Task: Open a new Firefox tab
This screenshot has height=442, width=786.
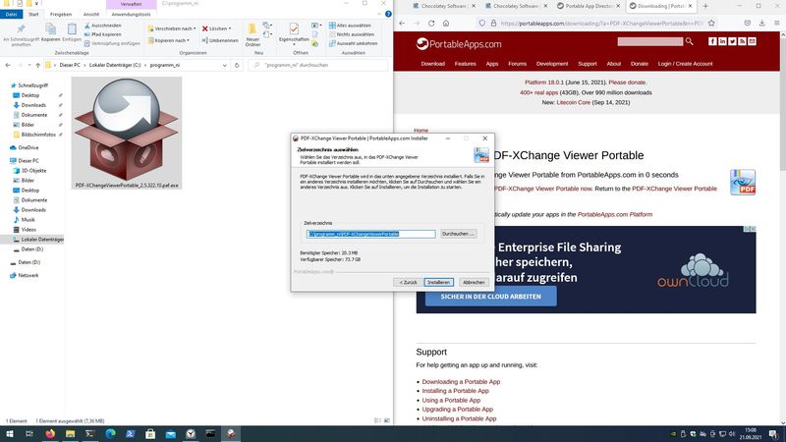Action: 705,6
